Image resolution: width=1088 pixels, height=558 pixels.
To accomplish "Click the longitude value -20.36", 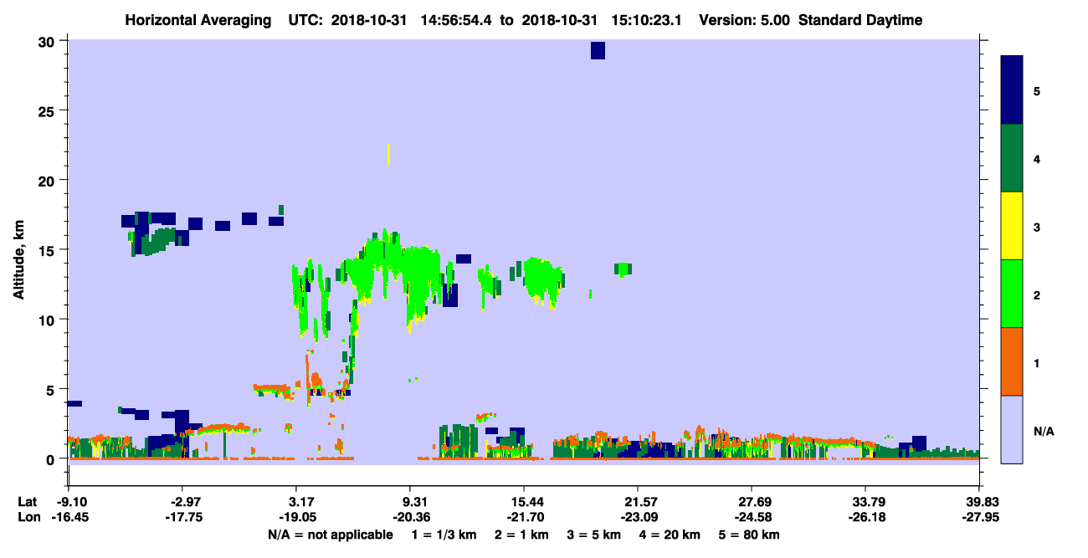I will pos(410,517).
